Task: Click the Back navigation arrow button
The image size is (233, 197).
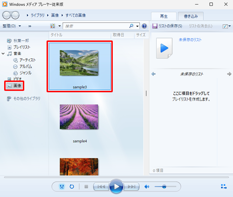Action: [7, 15]
